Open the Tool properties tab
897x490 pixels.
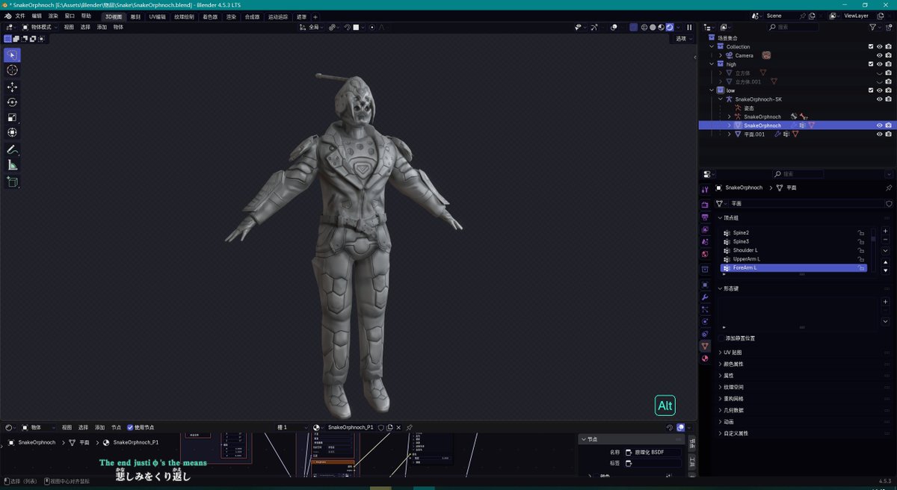(705, 190)
